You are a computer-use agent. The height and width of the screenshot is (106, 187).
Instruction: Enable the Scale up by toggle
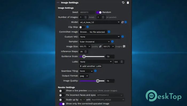(62, 100)
